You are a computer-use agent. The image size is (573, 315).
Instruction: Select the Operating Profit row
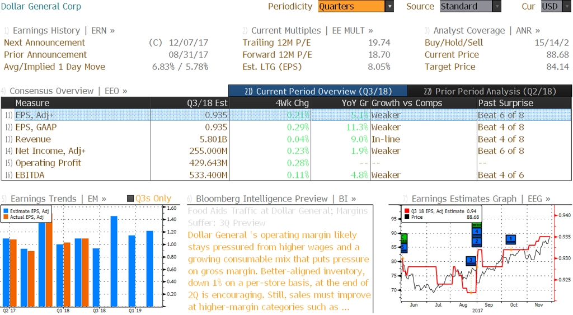(286, 163)
